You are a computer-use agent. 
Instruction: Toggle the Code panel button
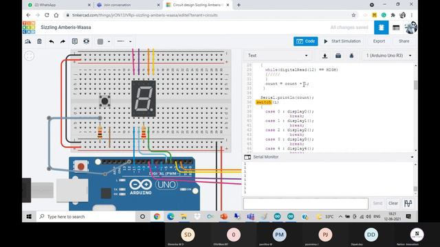click(305, 41)
